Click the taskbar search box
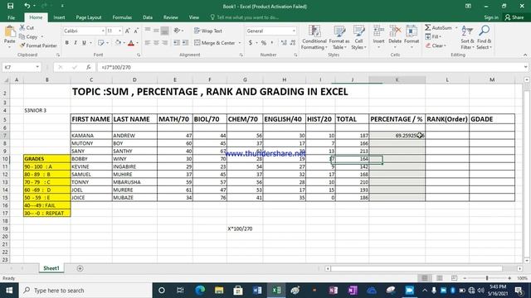The height and width of the screenshot is (298, 531). click(x=85, y=291)
